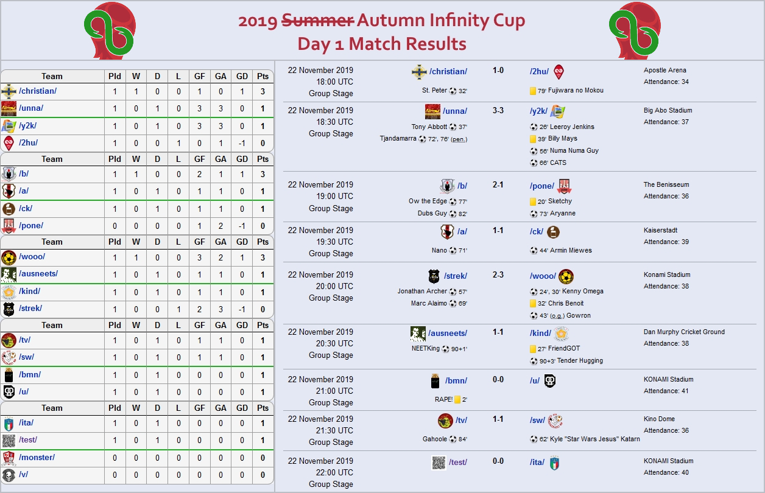Open the /pone/ team link in match results
The height and width of the screenshot is (493, 765).
(542, 186)
